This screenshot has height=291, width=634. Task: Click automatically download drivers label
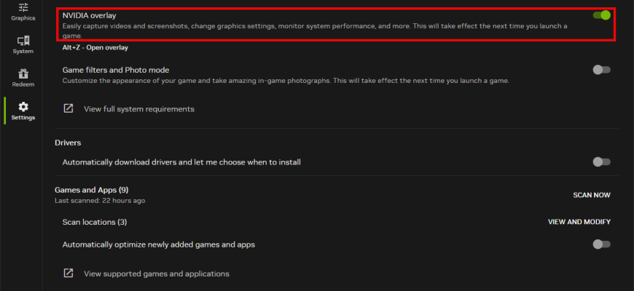click(x=181, y=162)
